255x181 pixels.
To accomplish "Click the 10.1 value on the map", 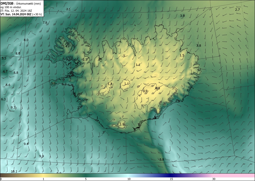I will pos(14,171).
